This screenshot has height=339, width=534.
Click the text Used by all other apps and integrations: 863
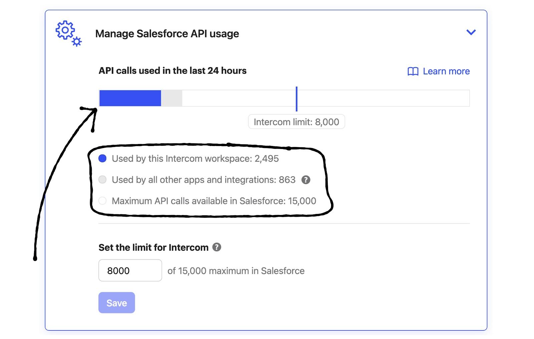(204, 180)
